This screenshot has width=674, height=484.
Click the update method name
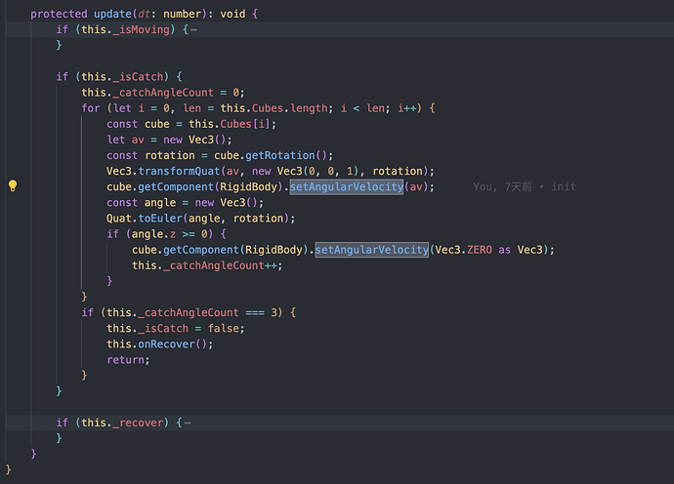point(112,14)
